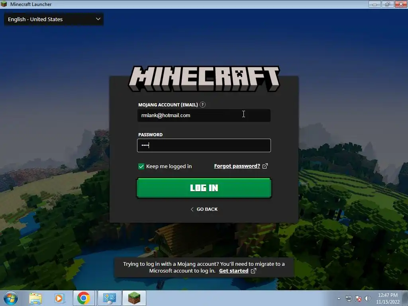Show hidden system tray icons
The width and height of the screenshot is (408, 306).
tap(339, 298)
